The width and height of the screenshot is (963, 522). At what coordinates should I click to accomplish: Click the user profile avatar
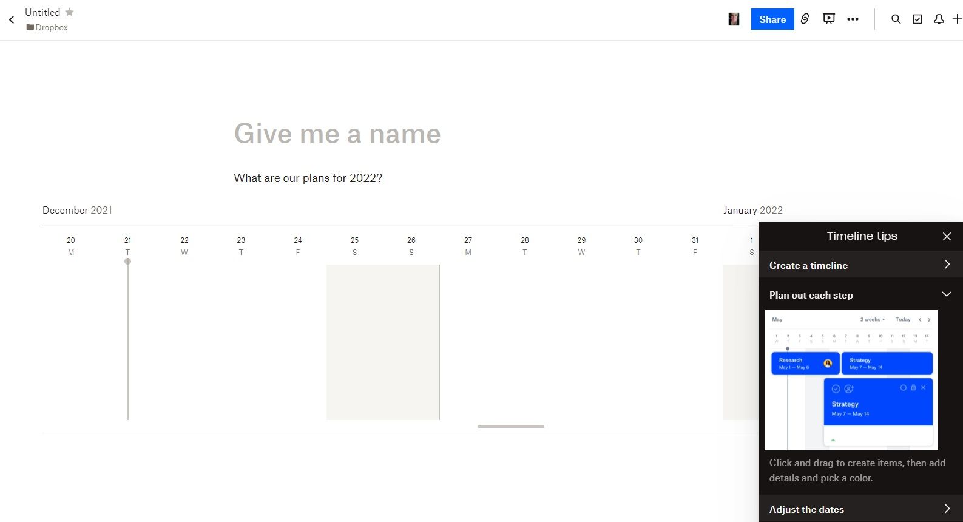click(x=734, y=19)
